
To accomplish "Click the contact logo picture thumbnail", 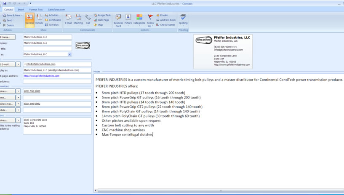I will coord(83,45).
